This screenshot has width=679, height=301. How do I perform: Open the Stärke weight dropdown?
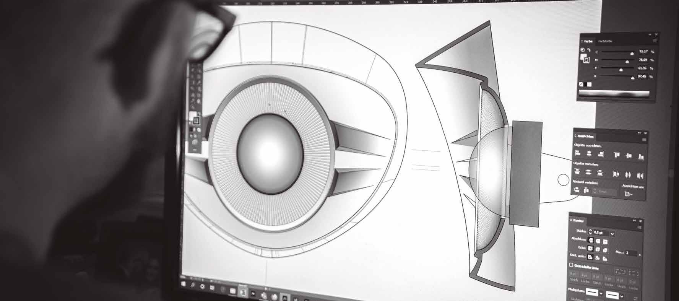612,234
